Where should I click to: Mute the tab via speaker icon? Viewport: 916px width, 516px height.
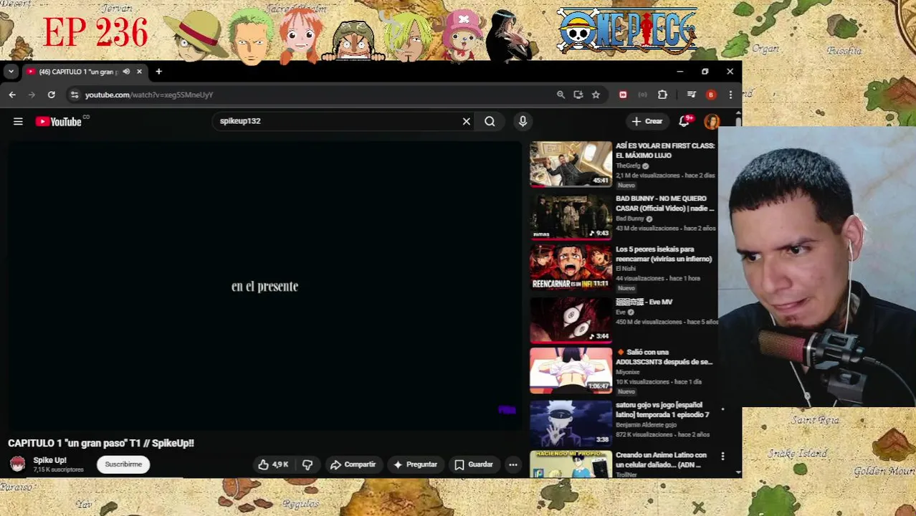pyautogui.click(x=126, y=72)
